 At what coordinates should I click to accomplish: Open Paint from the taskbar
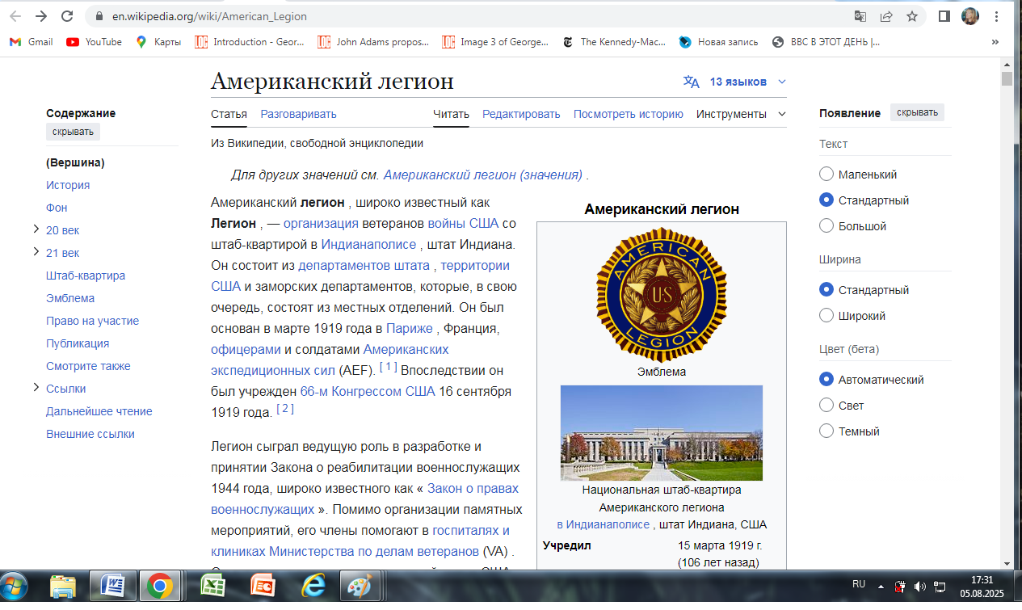[358, 587]
